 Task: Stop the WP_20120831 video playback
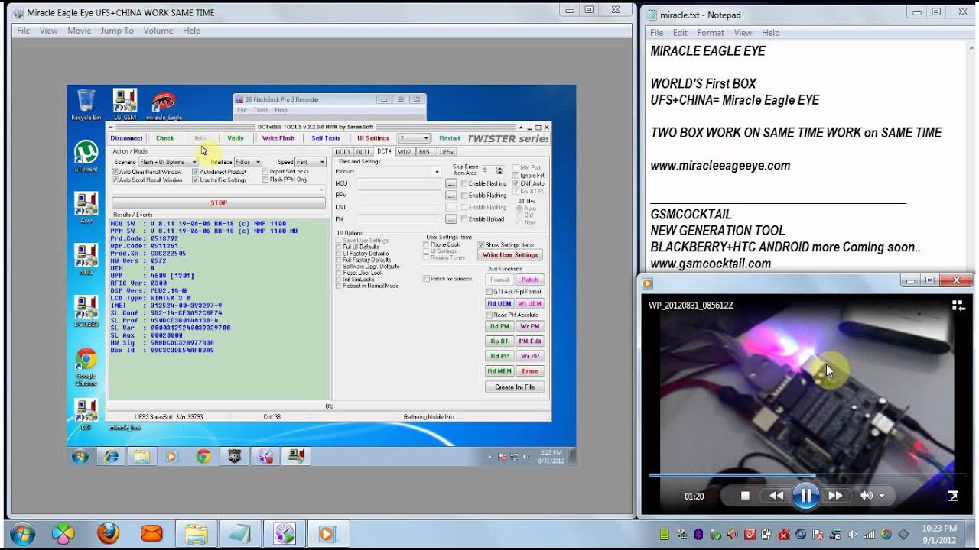pos(745,496)
